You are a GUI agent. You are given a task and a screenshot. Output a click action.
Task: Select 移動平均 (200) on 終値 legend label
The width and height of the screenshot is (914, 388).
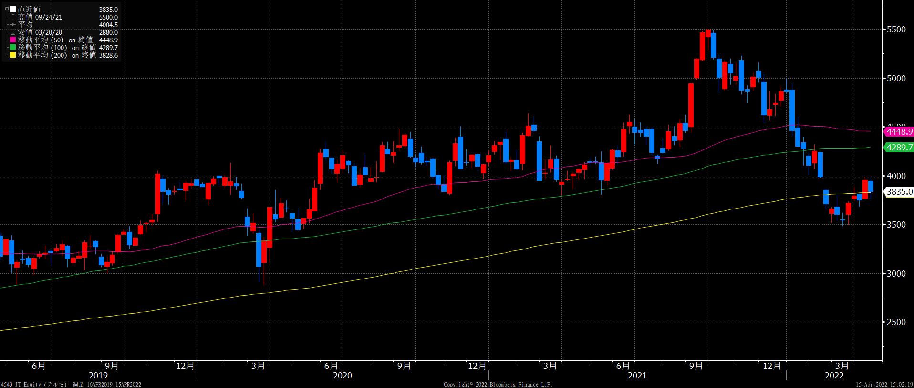57,55
